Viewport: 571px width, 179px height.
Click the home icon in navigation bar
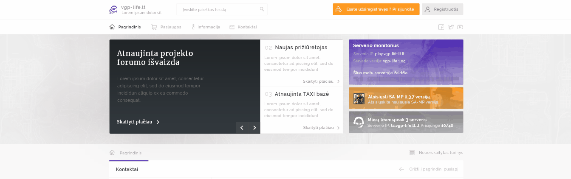(112, 27)
